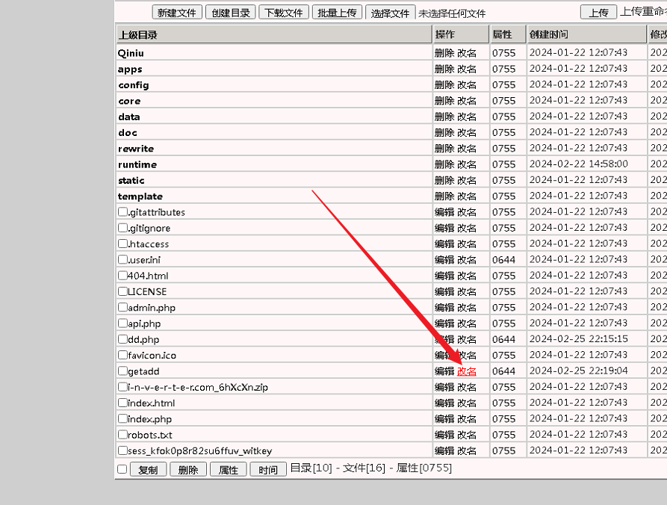The width and height of the screenshot is (667, 505).
Task: Click 删除 for the runtime directory
Action: click(x=444, y=164)
